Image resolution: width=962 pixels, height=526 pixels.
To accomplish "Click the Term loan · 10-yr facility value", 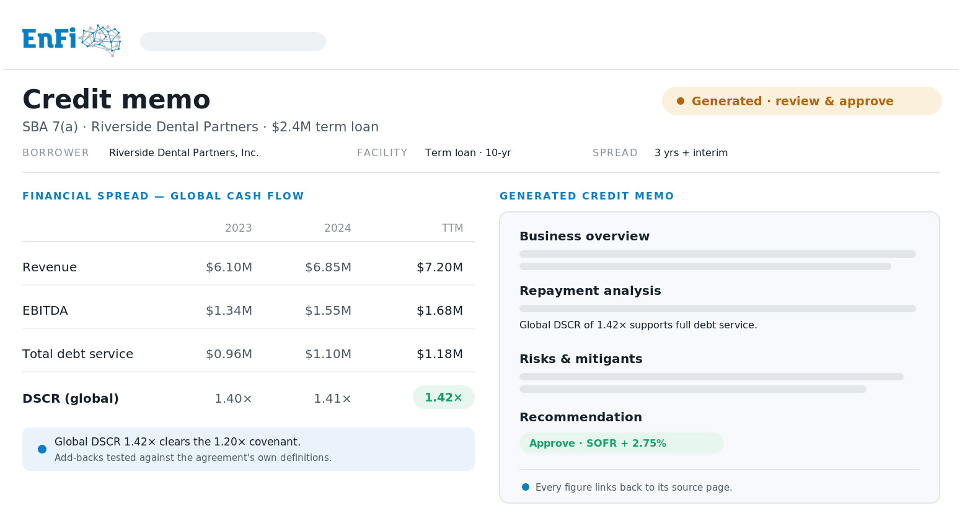I will pyautogui.click(x=468, y=153).
